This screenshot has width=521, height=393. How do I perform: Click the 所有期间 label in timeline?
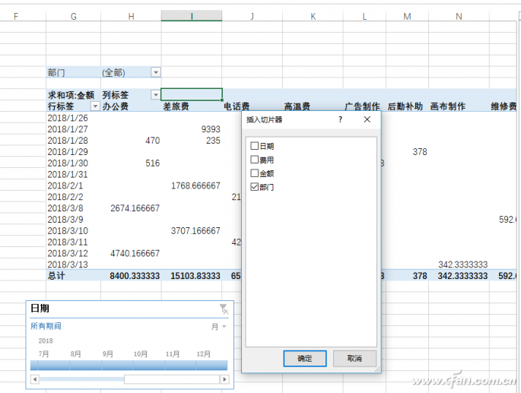[x=46, y=326]
